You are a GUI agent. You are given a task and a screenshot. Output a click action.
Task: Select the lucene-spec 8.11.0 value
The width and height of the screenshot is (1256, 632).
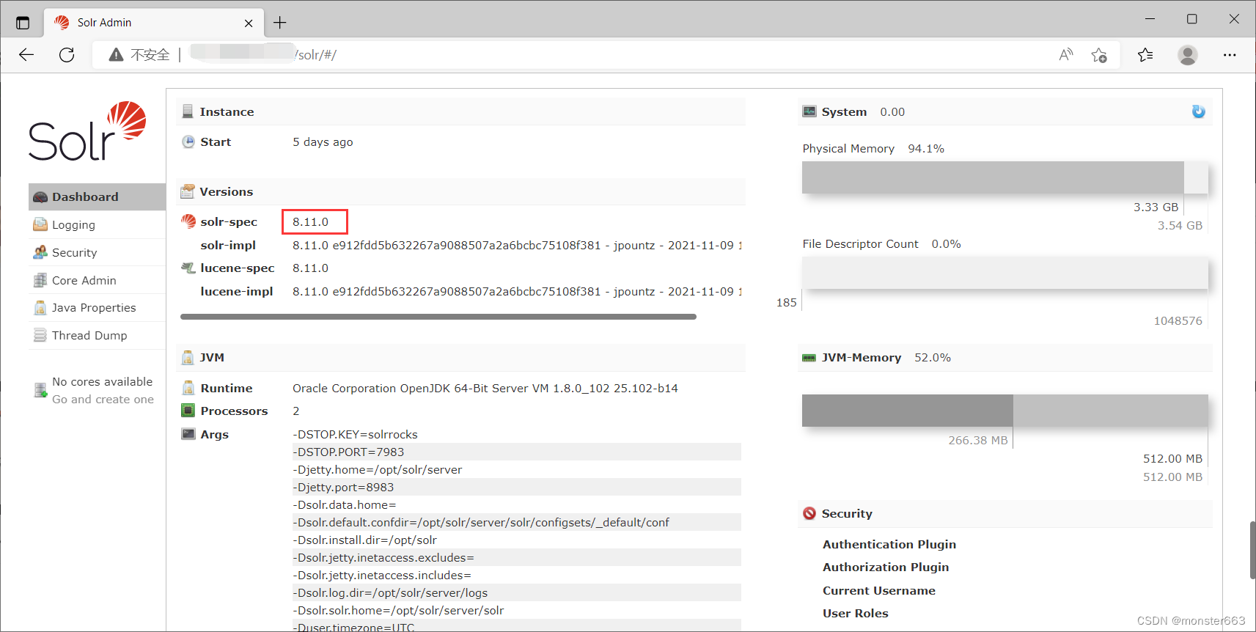(311, 268)
